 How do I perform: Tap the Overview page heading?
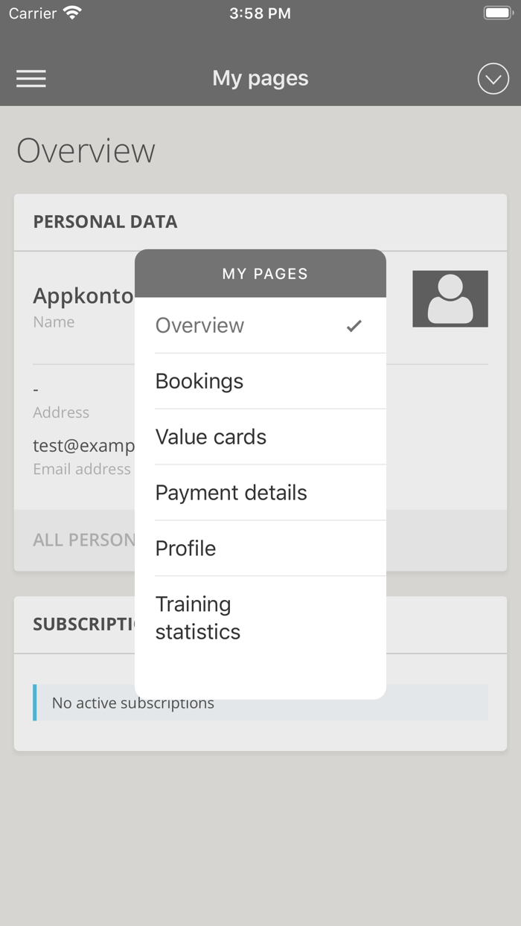[86, 151]
